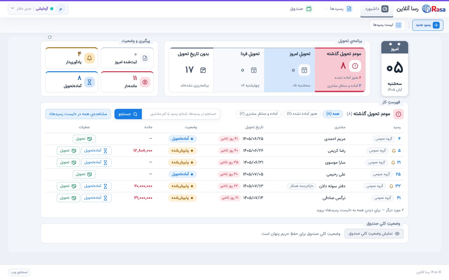Click the red alert icon beside the worklist title
Screen dimensions: 449x280
[x=398, y=114]
